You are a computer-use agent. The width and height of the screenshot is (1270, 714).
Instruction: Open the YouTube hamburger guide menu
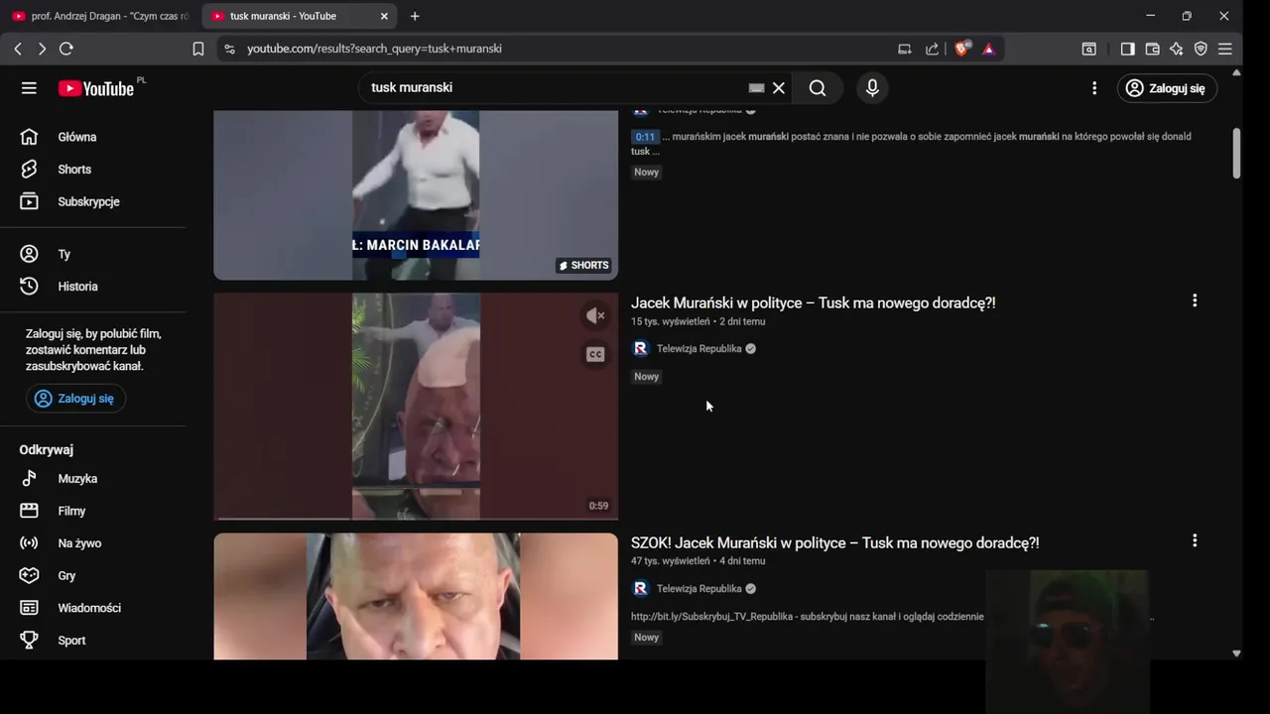pos(29,88)
